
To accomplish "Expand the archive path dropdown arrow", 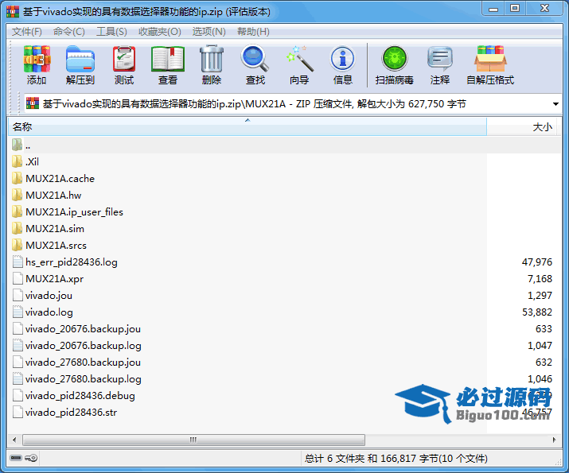I will click(x=555, y=104).
